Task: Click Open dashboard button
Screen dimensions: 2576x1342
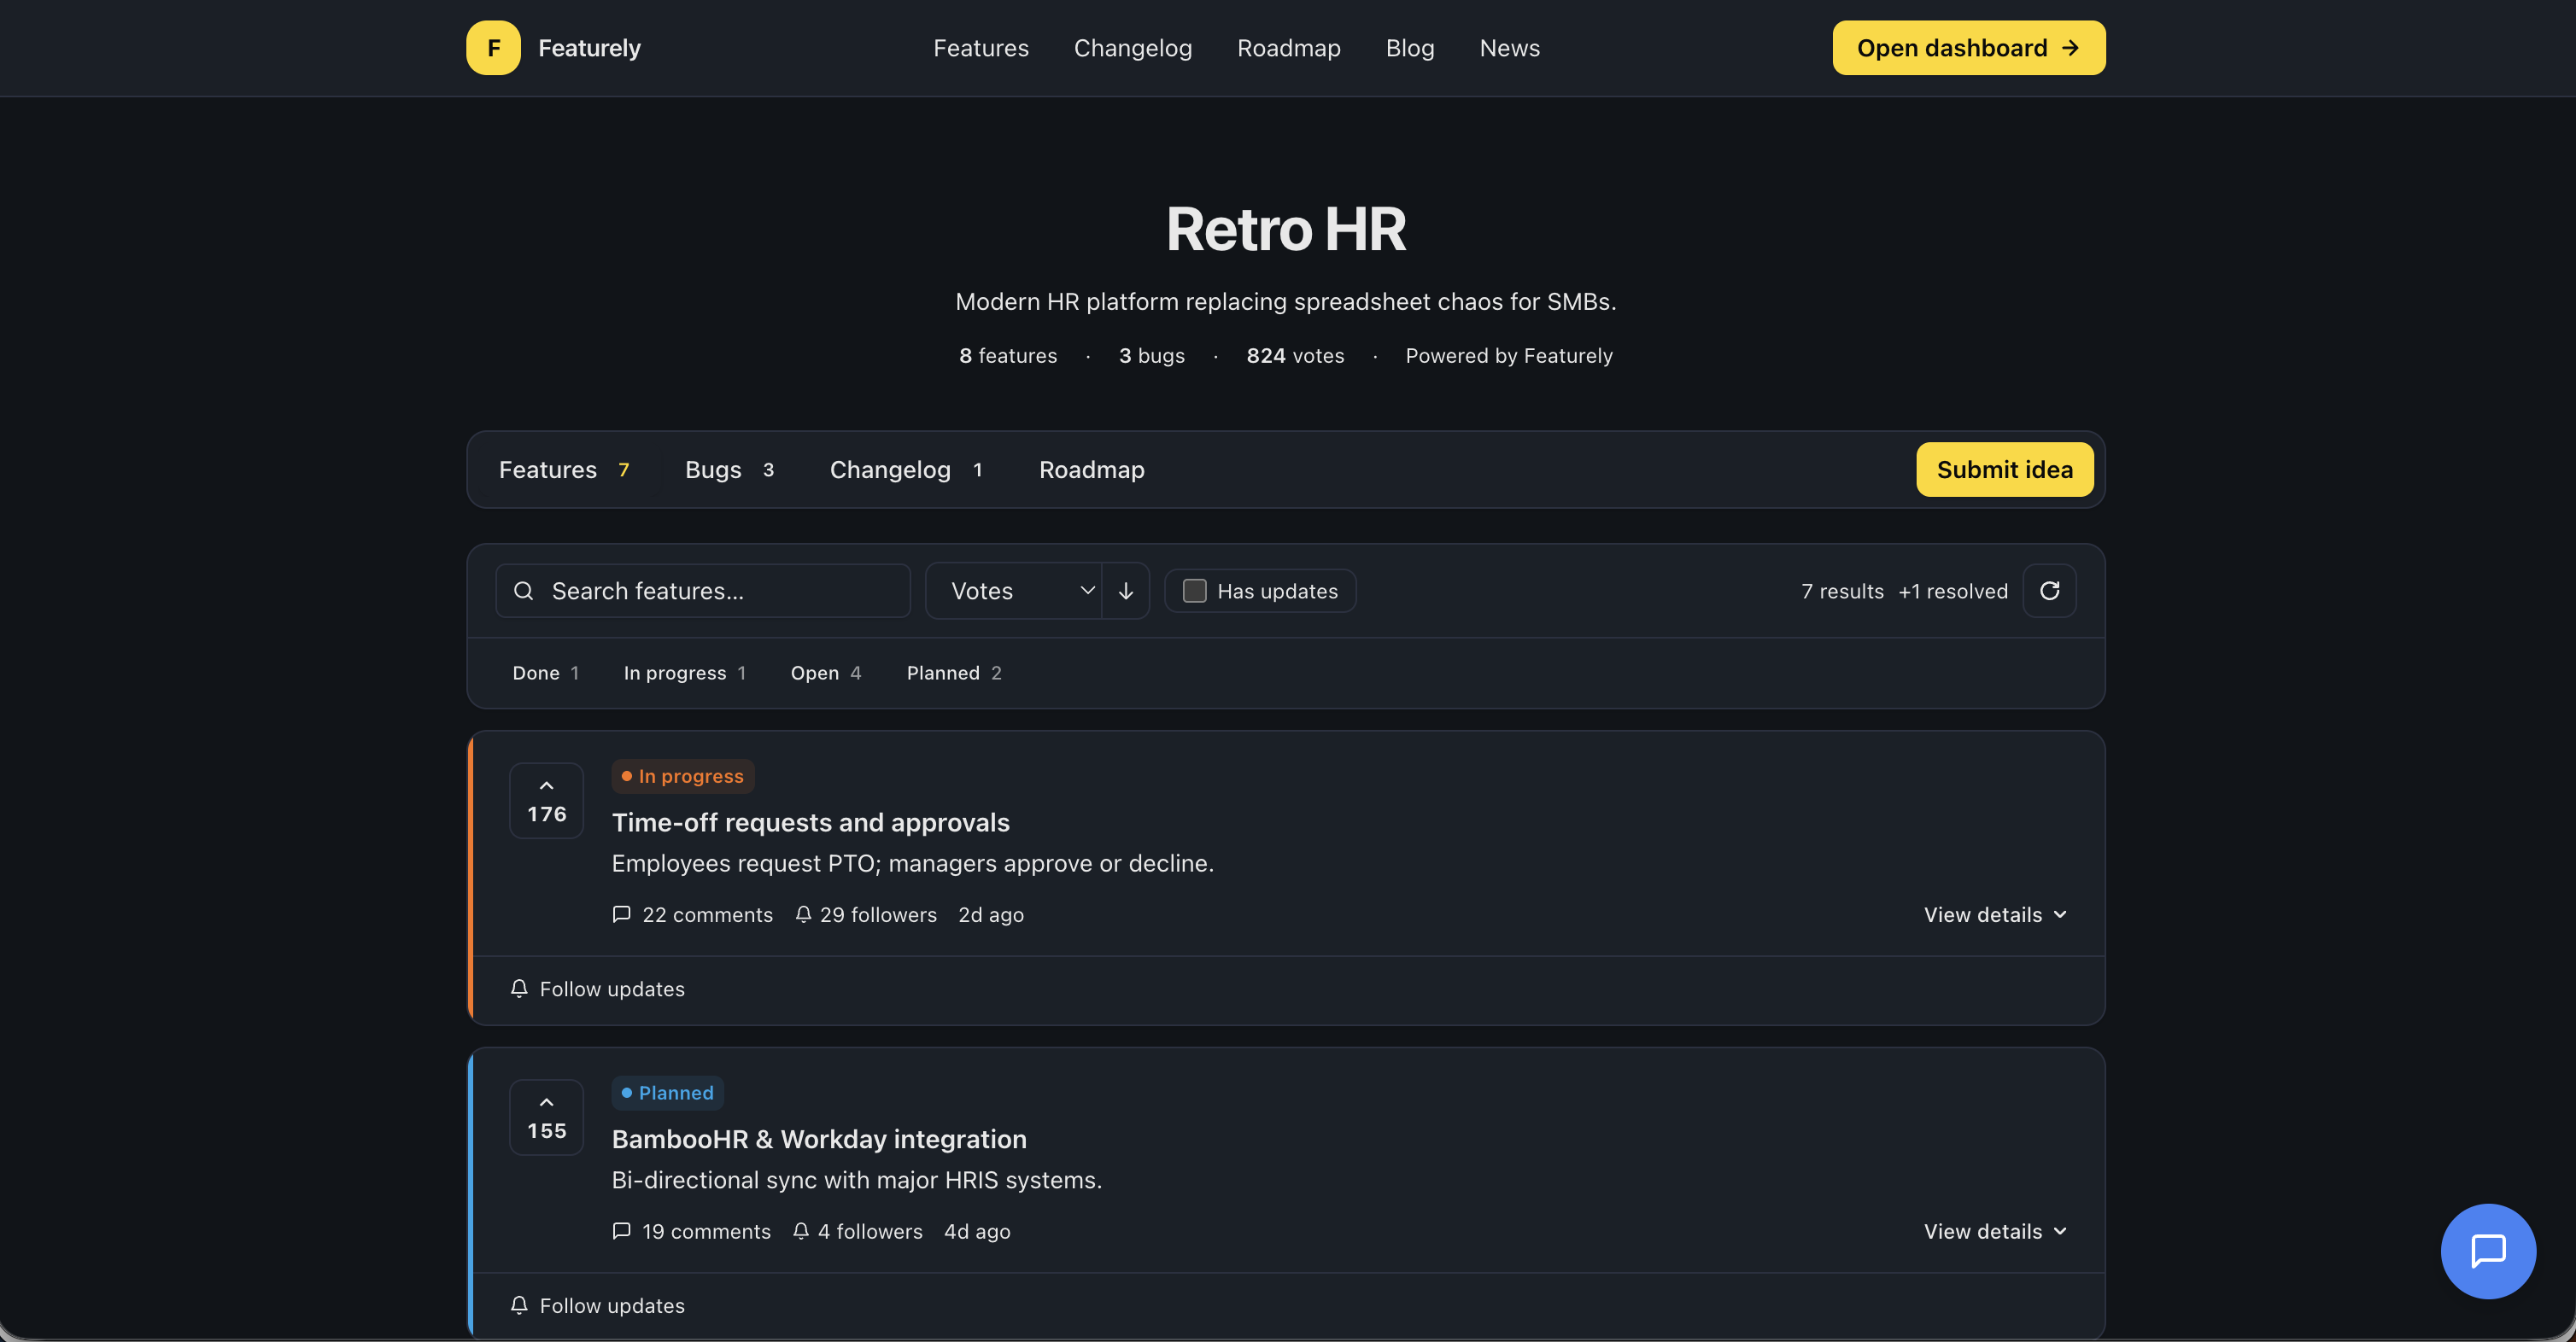Action: [x=1968, y=48]
